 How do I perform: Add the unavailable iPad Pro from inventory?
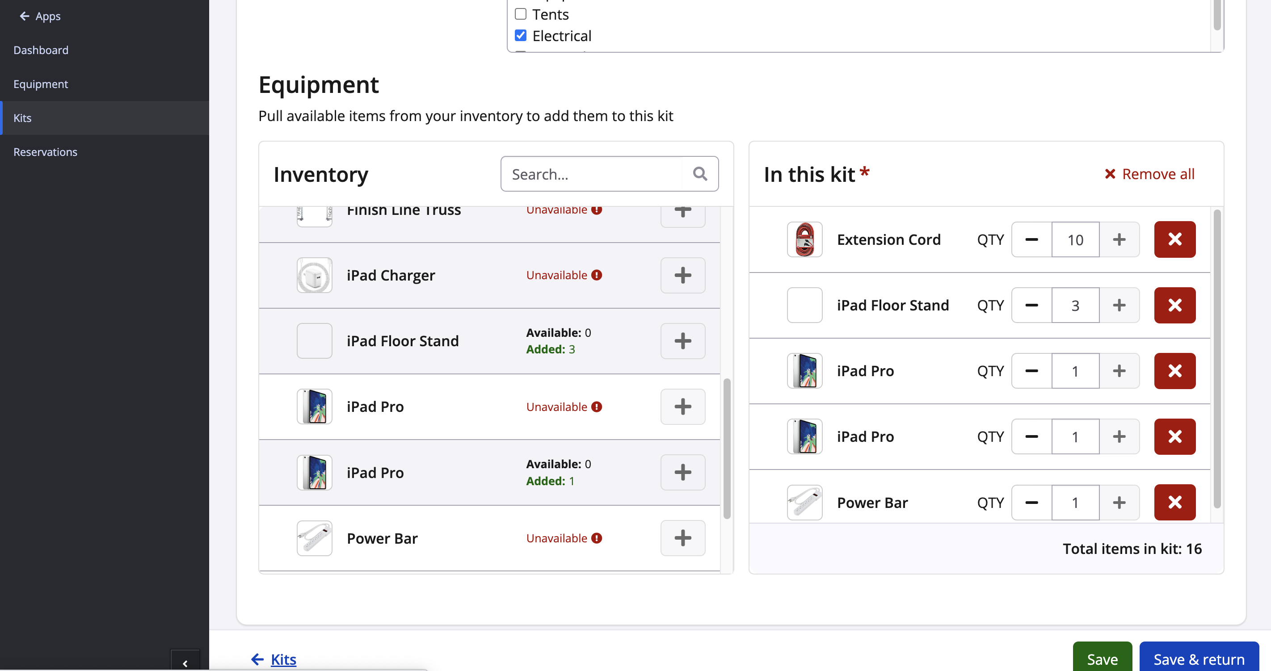(x=683, y=407)
